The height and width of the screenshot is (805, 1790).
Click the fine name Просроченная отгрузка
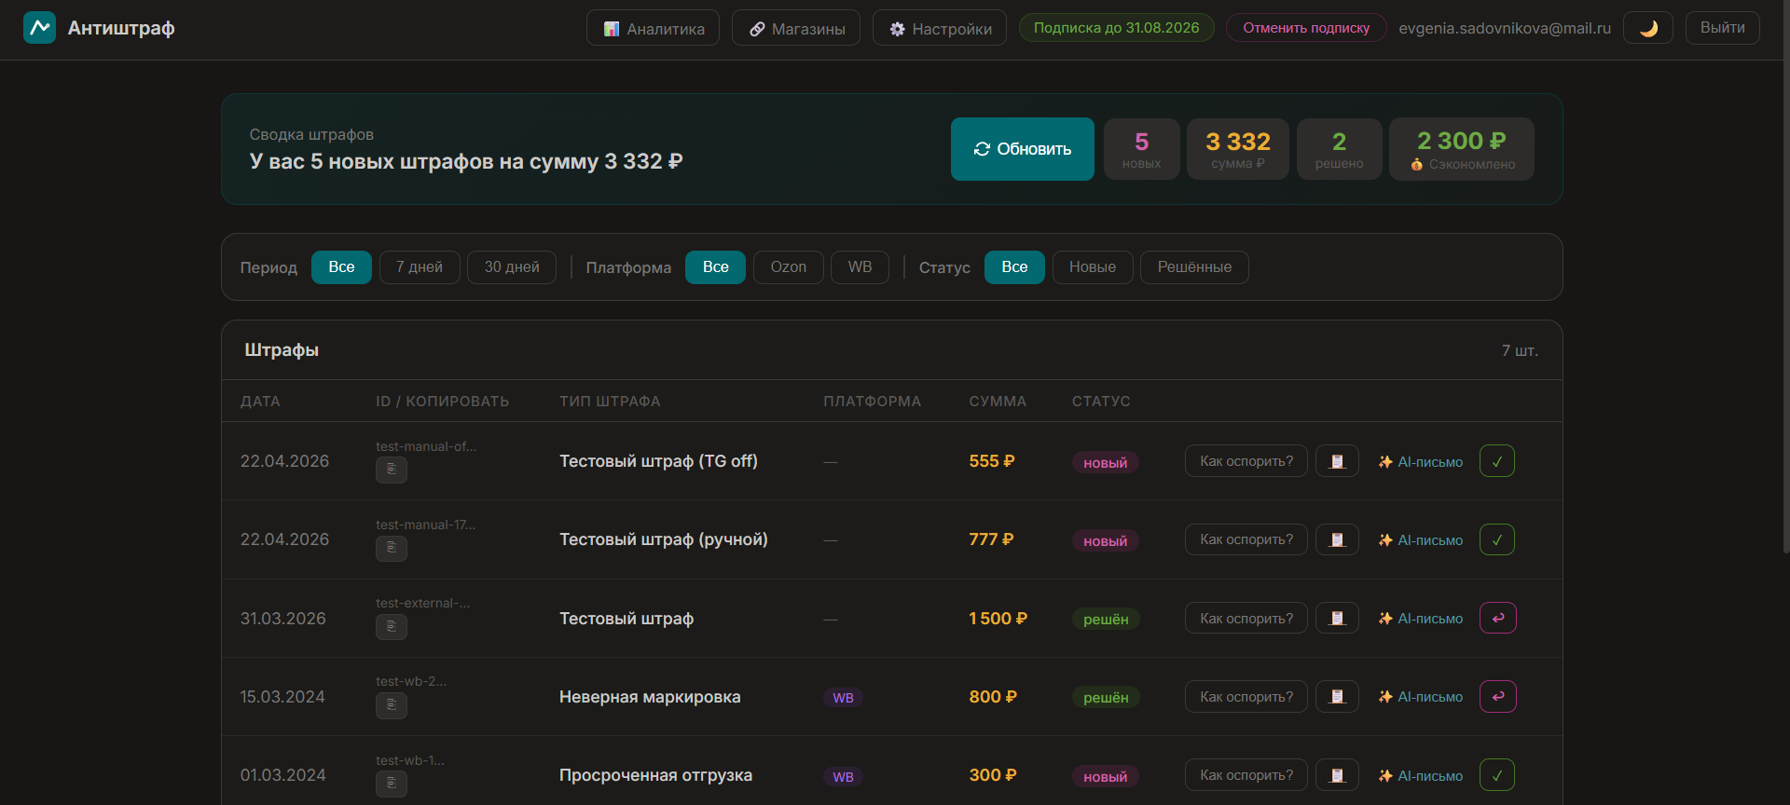click(655, 775)
